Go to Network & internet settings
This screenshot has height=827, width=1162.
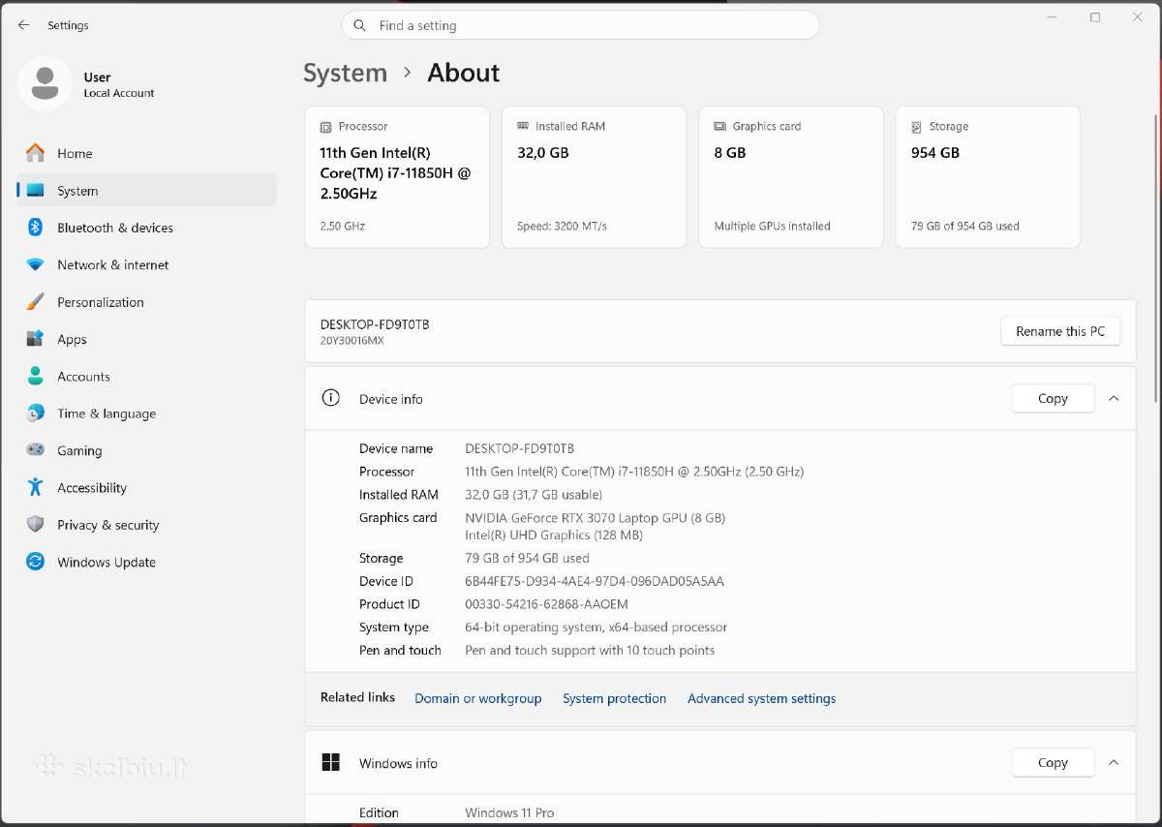click(x=146, y=264)
